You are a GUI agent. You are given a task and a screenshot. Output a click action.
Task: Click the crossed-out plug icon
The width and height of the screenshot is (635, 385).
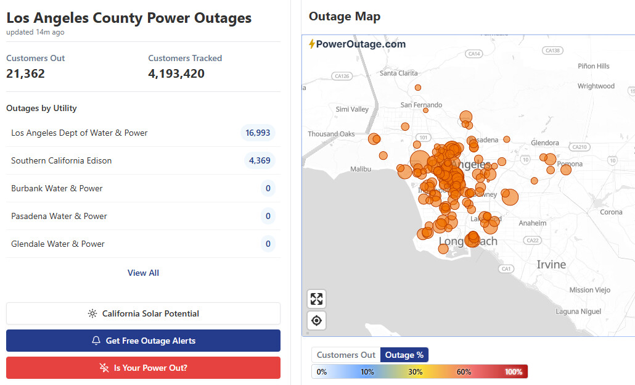point(104,368)
